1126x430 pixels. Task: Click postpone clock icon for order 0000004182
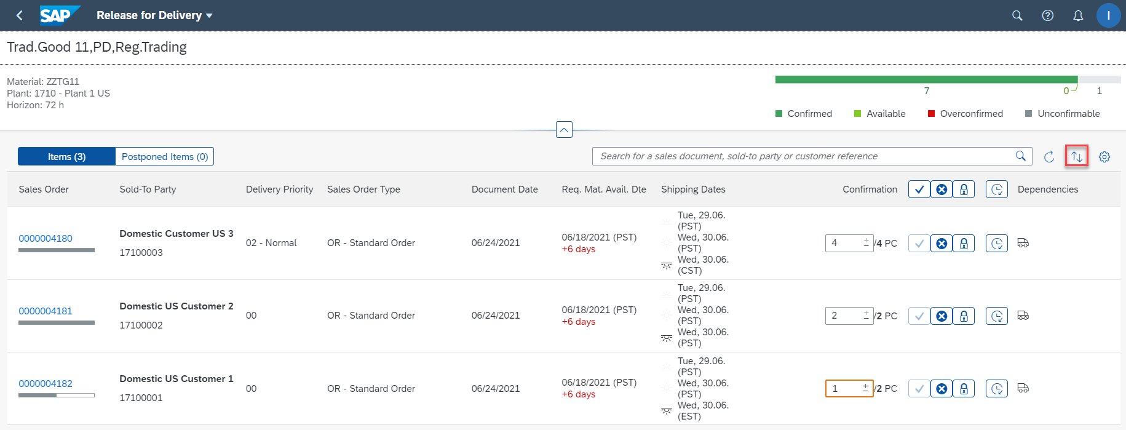(x=996, y=389)
